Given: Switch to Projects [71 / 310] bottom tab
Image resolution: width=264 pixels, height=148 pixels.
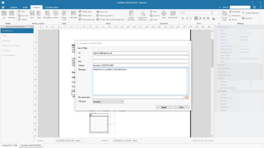Looking at the screenshot, I should [10, 145].
